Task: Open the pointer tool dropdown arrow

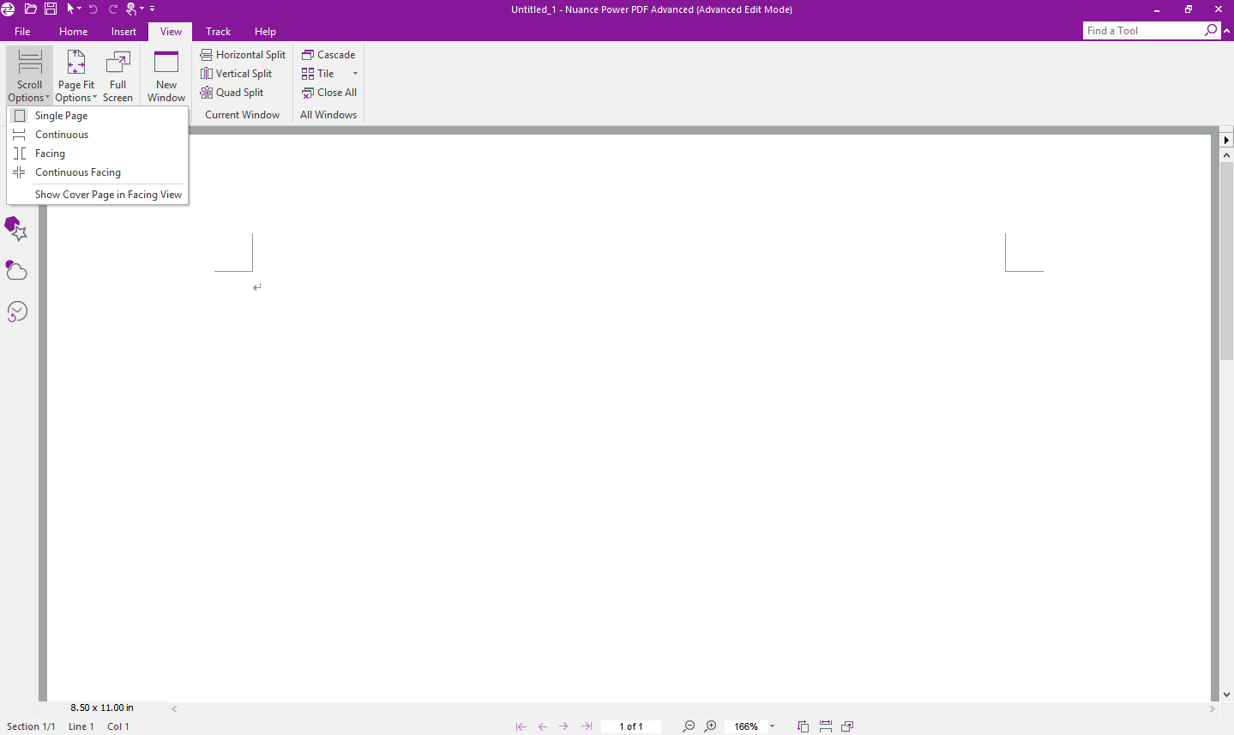Action: (x=80, y=9)
